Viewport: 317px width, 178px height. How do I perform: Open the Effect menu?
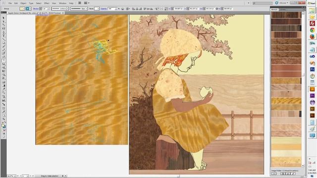[x=47, y=3]
